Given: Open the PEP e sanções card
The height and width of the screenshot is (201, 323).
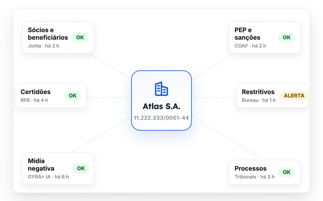Looking at the screenshot, I should coord(265,38).
